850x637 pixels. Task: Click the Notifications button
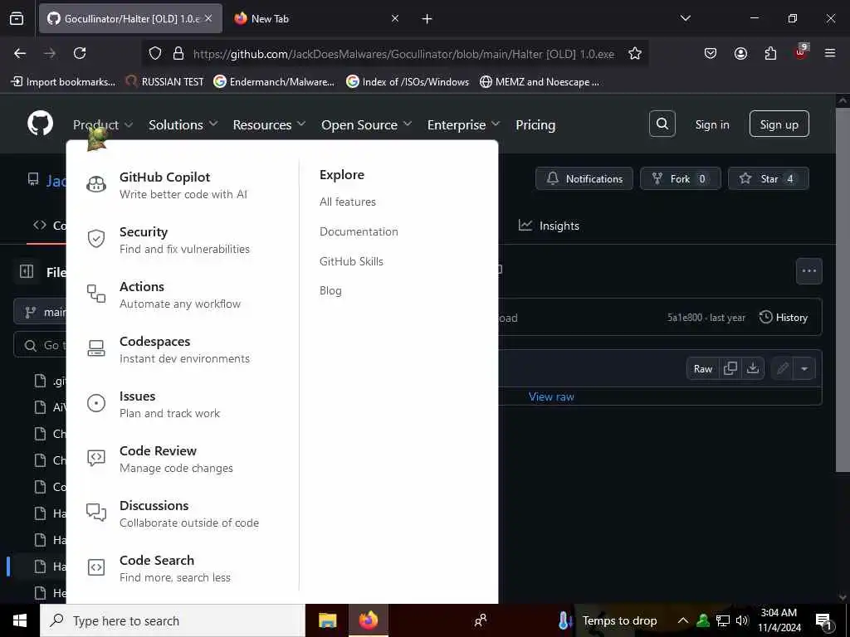584,178
